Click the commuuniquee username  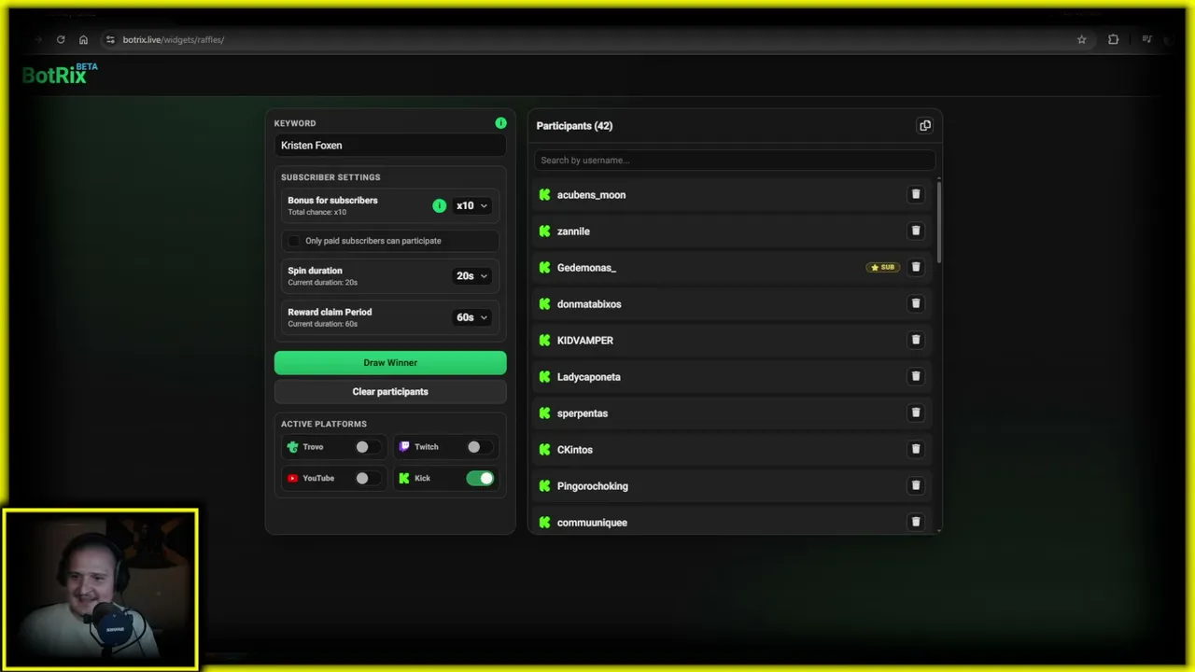[x=592, y=523]
